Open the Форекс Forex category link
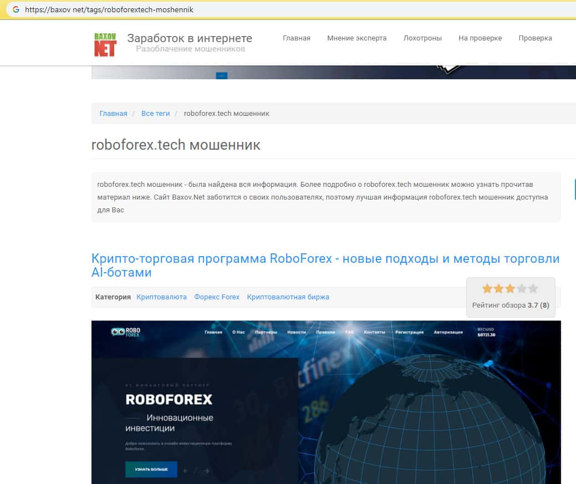Screen dimensions: 576x484 217,297
